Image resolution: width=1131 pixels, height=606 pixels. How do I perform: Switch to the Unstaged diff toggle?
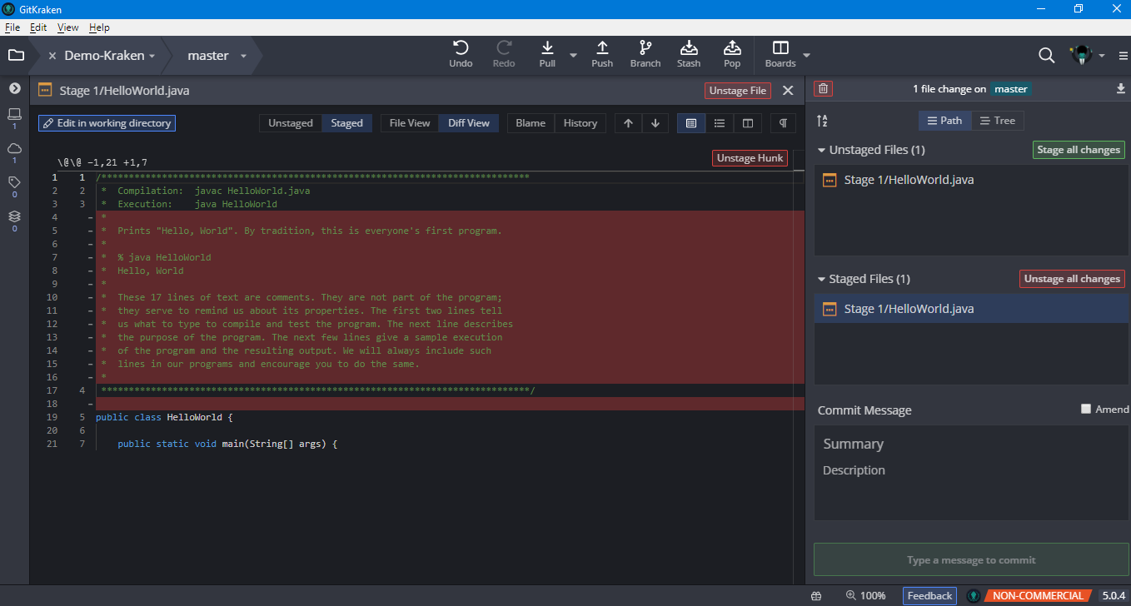291,123
